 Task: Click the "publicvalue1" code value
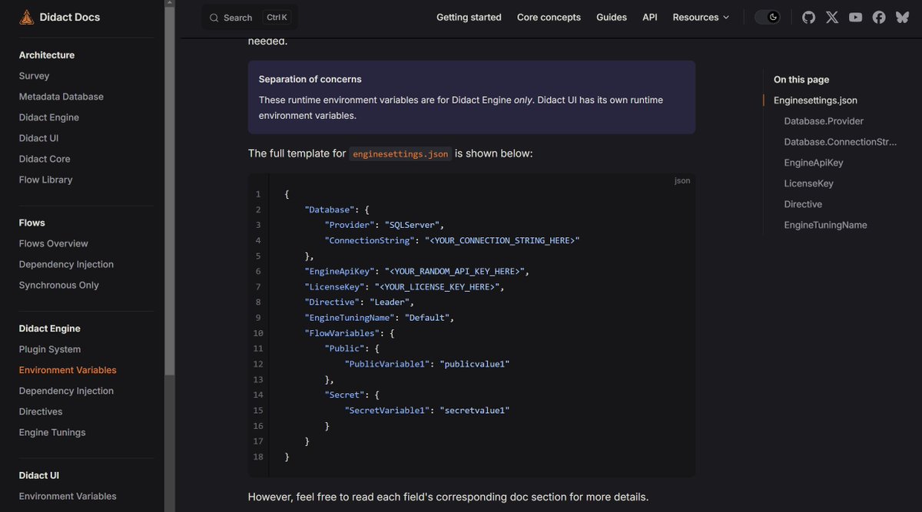pos(475,364)
